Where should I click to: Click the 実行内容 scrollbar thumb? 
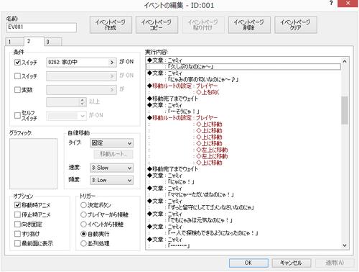pyautogui.click(x=345, y=110)
